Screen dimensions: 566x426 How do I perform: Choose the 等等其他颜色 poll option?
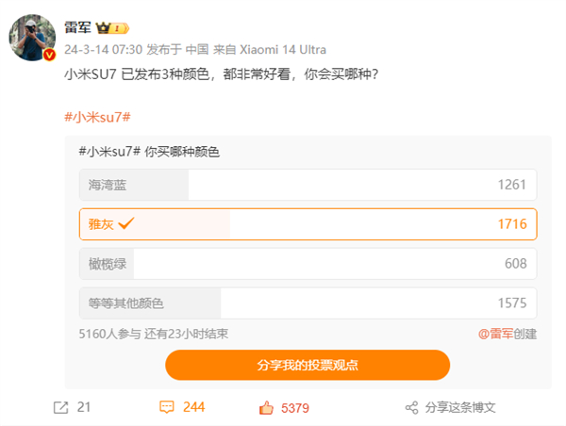(308, 303)
